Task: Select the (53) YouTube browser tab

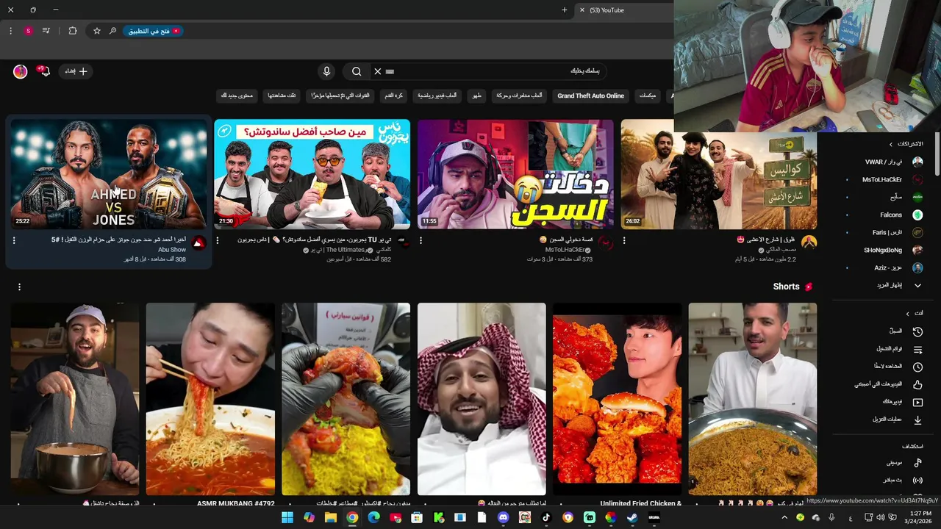Action: 625,10
